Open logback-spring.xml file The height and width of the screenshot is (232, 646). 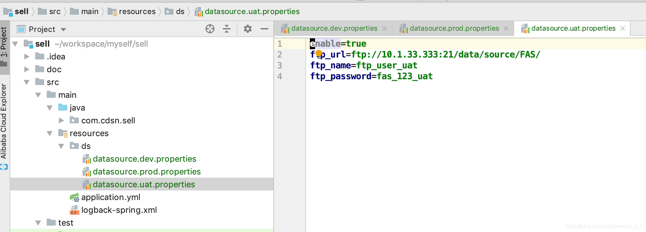[119, 210]
